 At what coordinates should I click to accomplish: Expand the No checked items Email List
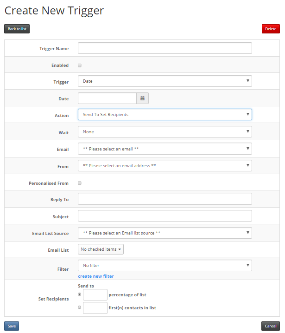click(101, 249)
